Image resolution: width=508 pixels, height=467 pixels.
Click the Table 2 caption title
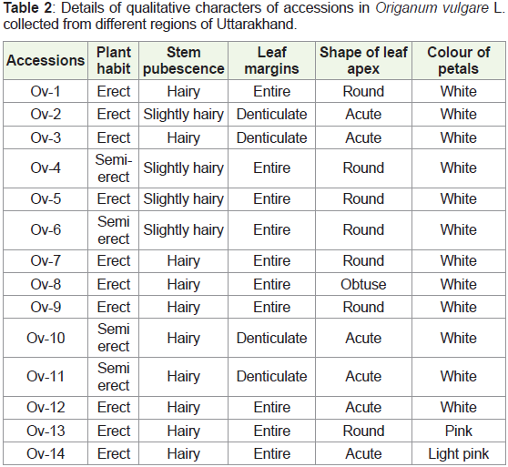27,8
